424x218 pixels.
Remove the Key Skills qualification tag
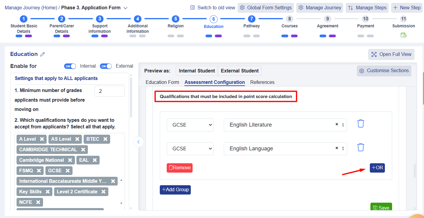48,192
